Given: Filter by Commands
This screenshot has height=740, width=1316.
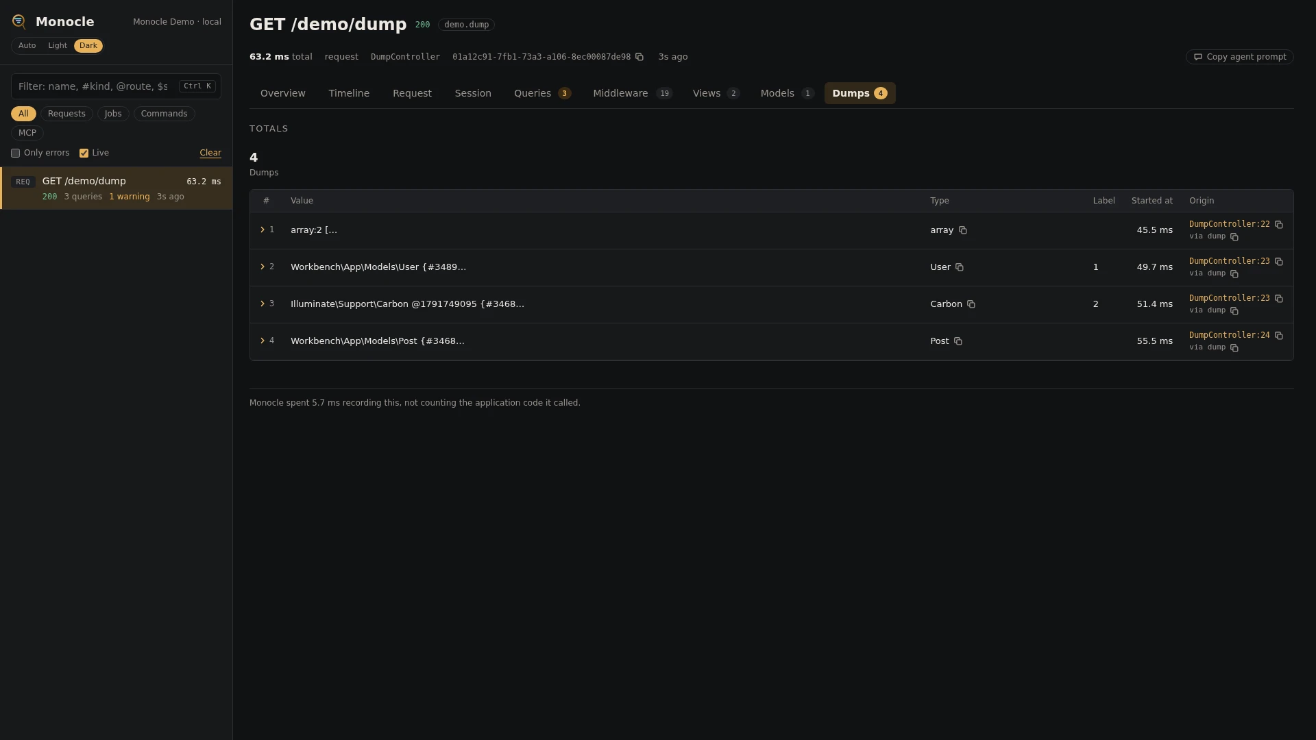Looking at the screenshot, I should coord(164,114).
